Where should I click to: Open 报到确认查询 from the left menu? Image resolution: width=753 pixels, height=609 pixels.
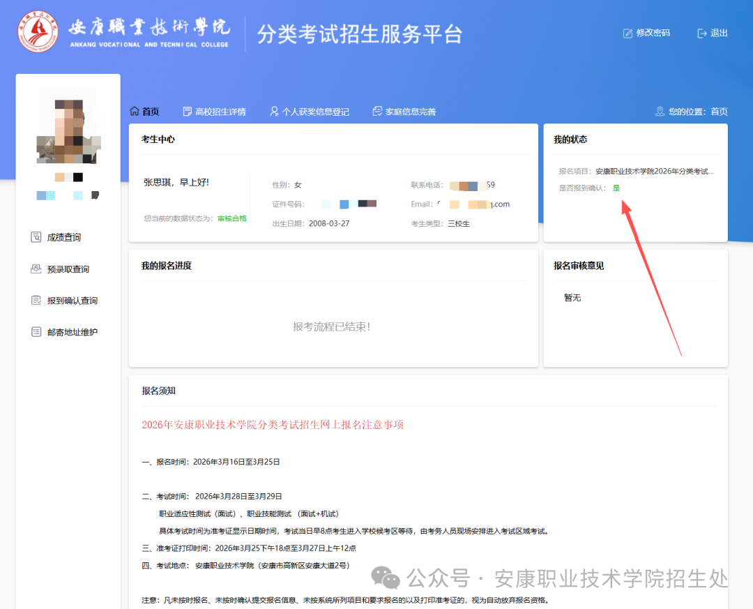(x=73, y=301)
